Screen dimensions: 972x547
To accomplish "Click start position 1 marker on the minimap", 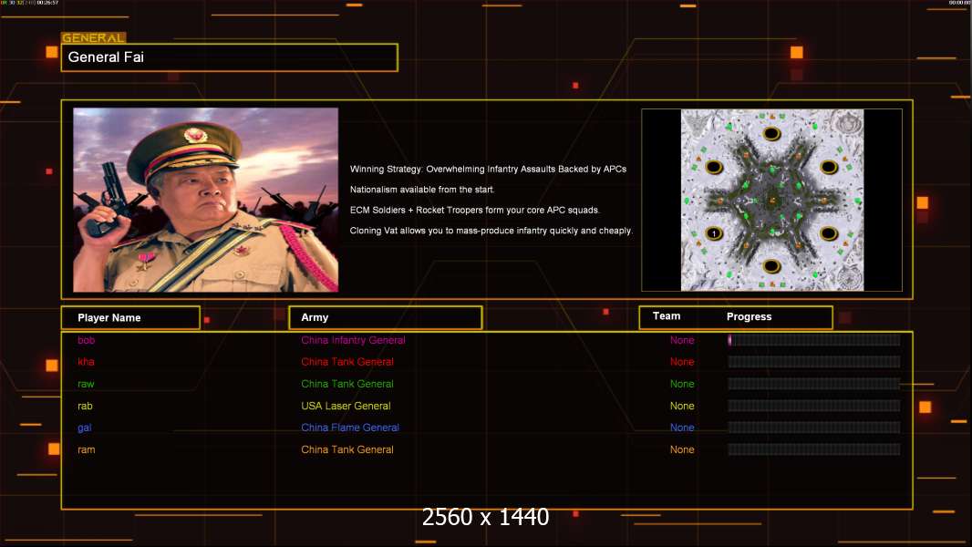I will (714, 234).
